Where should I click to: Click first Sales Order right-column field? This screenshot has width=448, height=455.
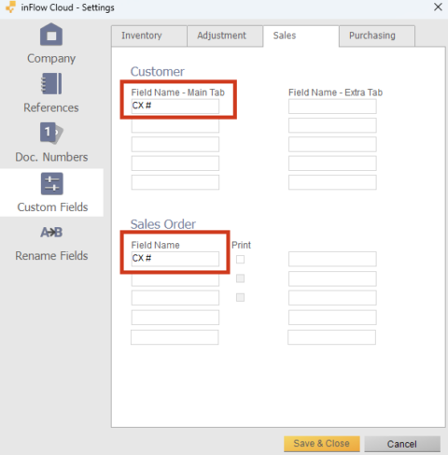click(x=332, y=259)
